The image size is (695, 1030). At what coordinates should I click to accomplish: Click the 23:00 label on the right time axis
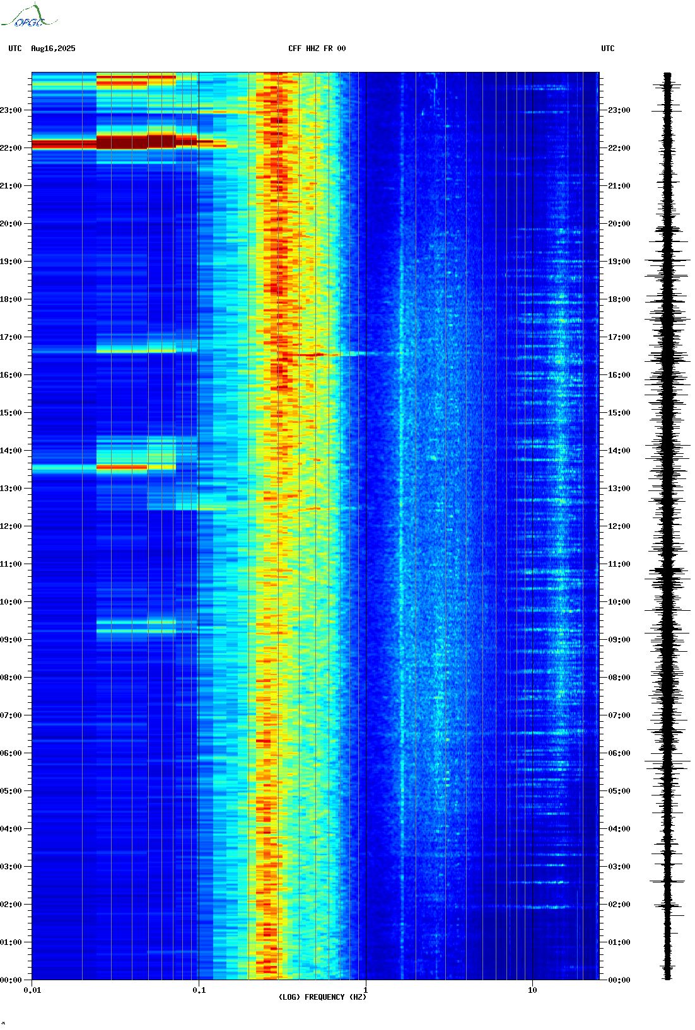tap(619, 110)
